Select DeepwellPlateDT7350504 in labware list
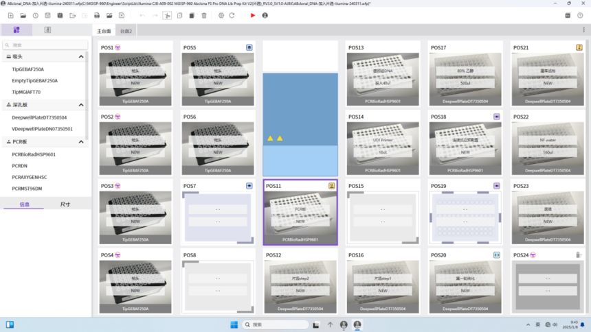The height and width of the screenshot is (332, 591). point(39,117)
